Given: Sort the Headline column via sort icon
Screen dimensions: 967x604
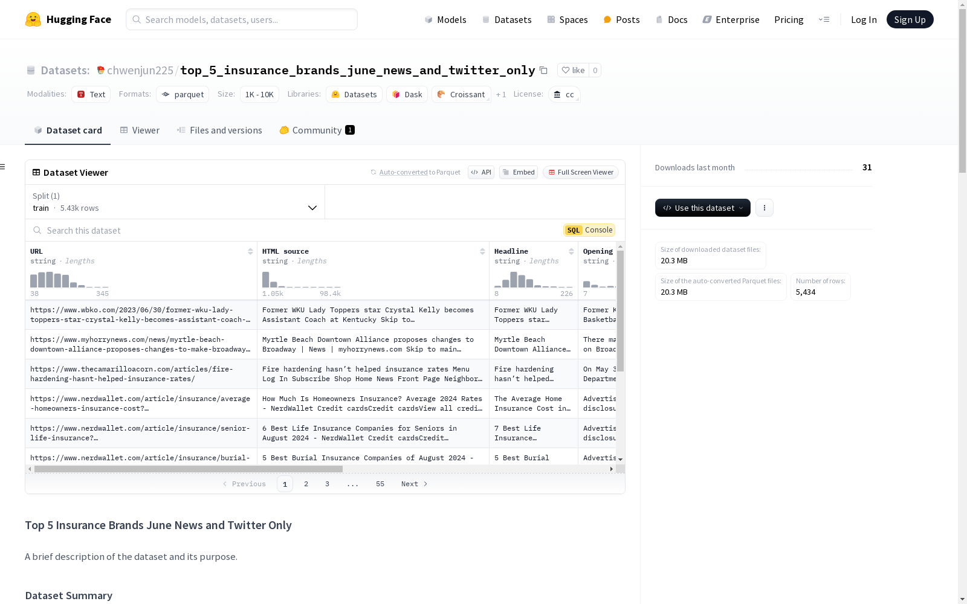Looking at the screenshot, I should 571,251.
